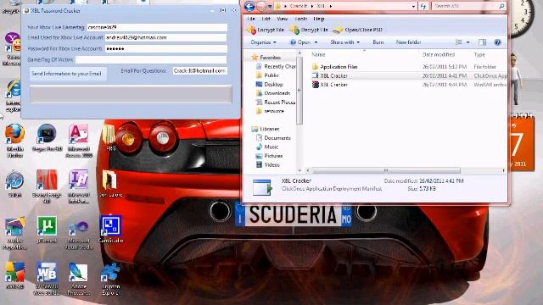This screenshot has height=305, width=543.
Task: Launch the Safari desktop shortcut
Action: click(x=14, y=184)
